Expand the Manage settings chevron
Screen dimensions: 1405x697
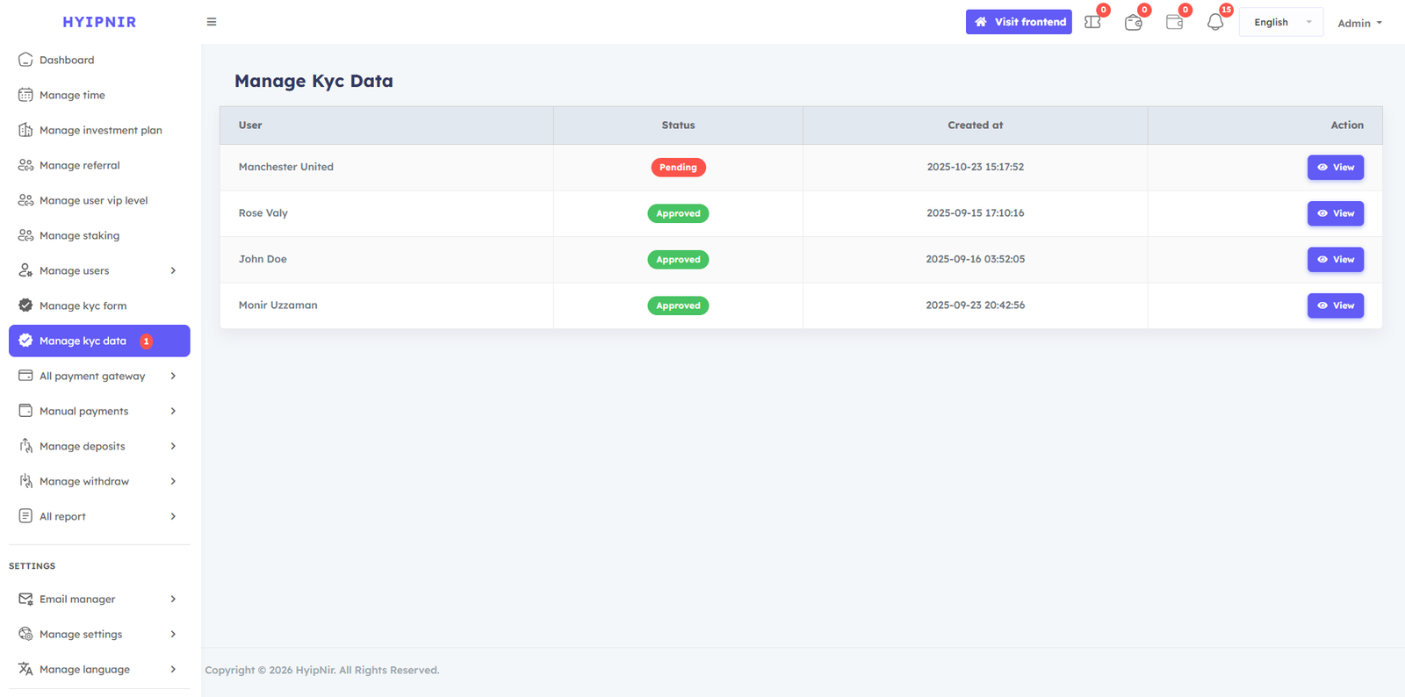click(173, 634)
